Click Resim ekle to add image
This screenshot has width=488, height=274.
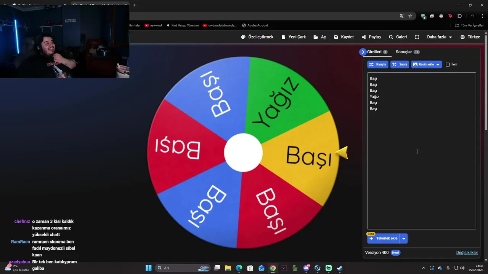(x=423, y=64)
